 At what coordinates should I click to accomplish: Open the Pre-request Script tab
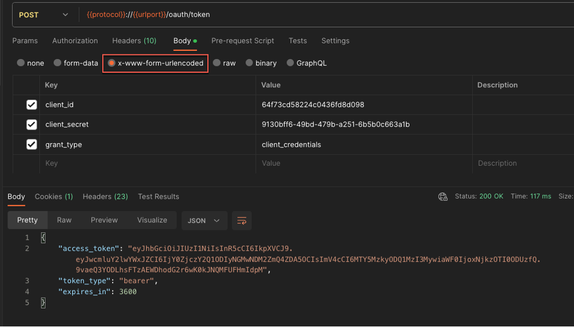coord(243,40)
